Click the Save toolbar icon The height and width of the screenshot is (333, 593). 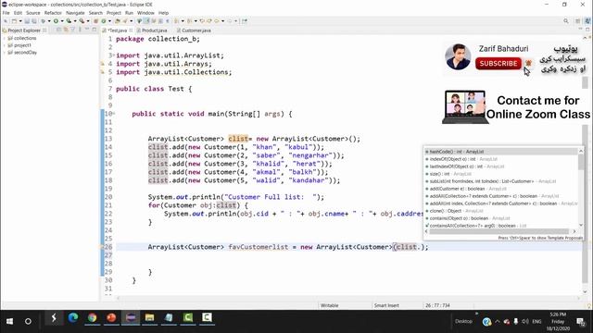coord(27,21)
